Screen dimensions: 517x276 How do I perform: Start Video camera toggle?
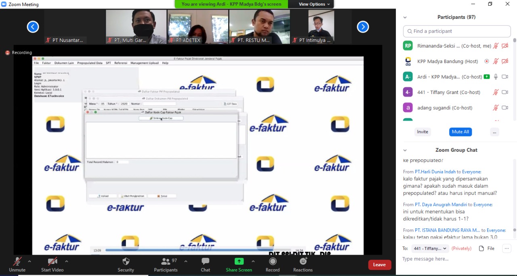53,261
